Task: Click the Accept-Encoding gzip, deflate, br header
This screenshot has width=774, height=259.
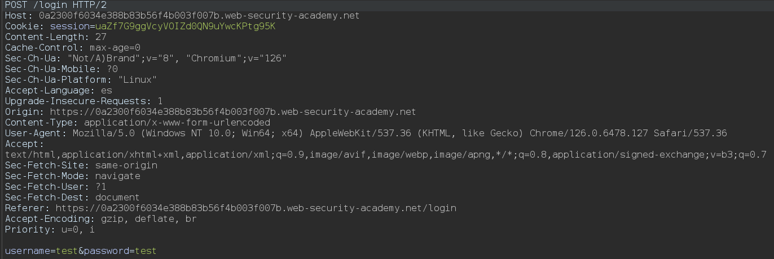Action: click(100, 219)
